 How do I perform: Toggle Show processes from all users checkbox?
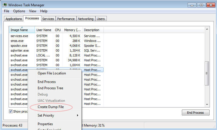pyautogui.click(x=11, y=111)
